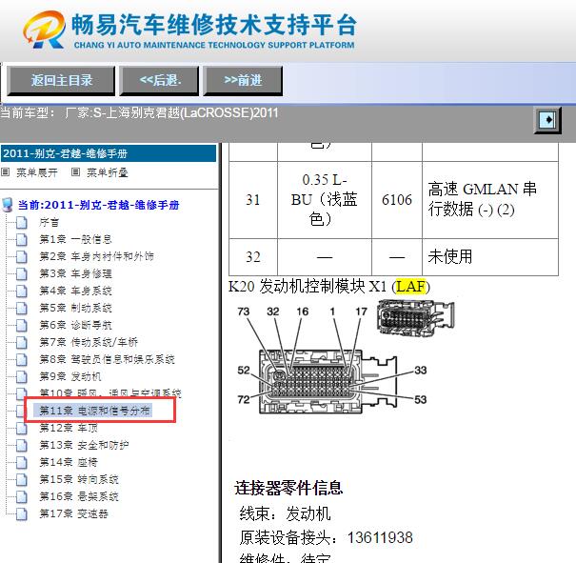The height and width of the screenshot is (563, 576).
Task: Click the 未使用 cell in row 32
Action: (490, 257)
